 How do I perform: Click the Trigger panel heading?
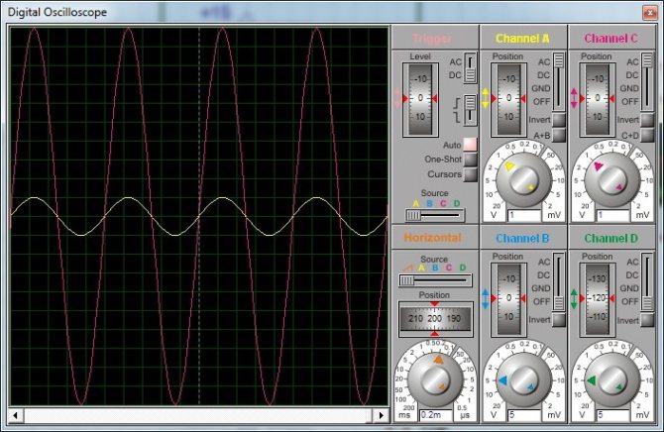[x=432, y=39]
